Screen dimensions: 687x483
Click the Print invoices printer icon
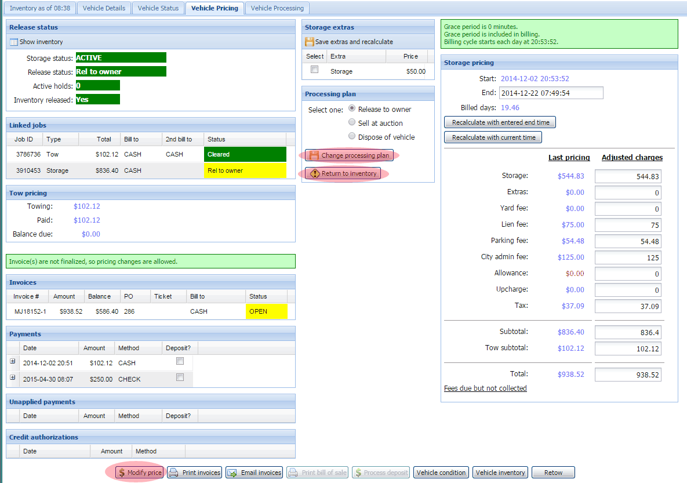174,473
